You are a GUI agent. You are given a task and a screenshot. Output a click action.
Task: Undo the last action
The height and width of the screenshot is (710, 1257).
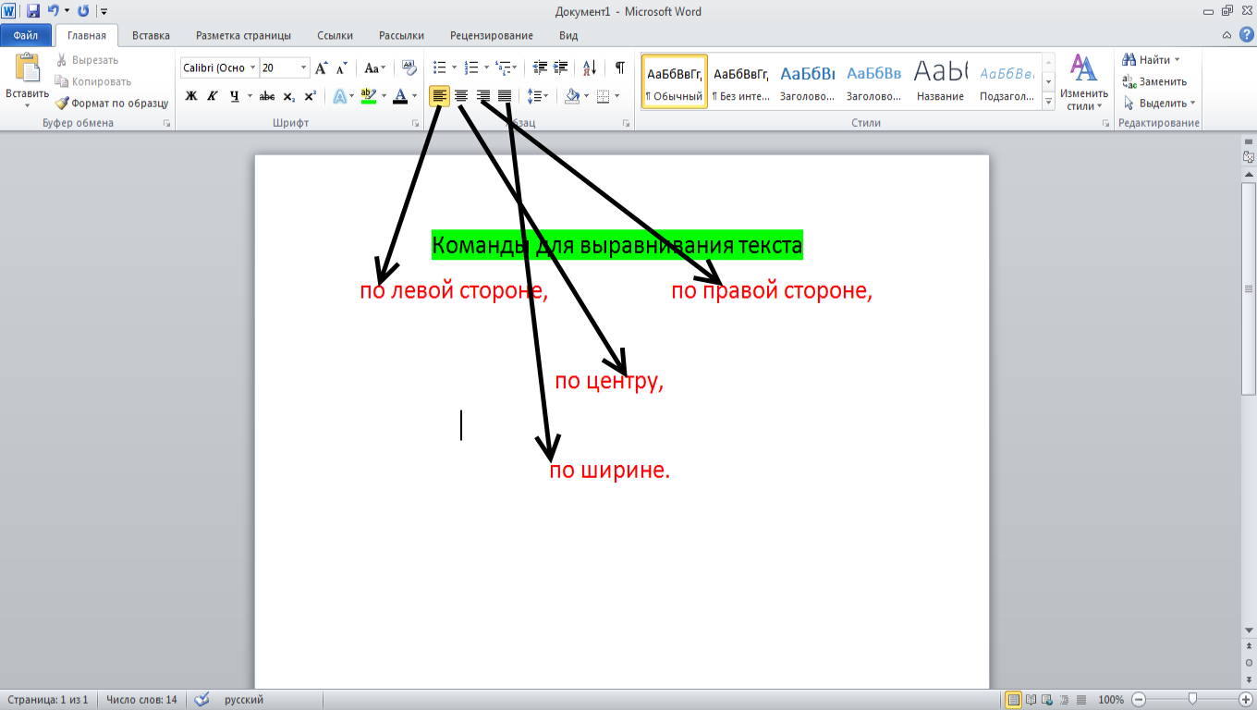pyautogui.click(x=53, y=12)
